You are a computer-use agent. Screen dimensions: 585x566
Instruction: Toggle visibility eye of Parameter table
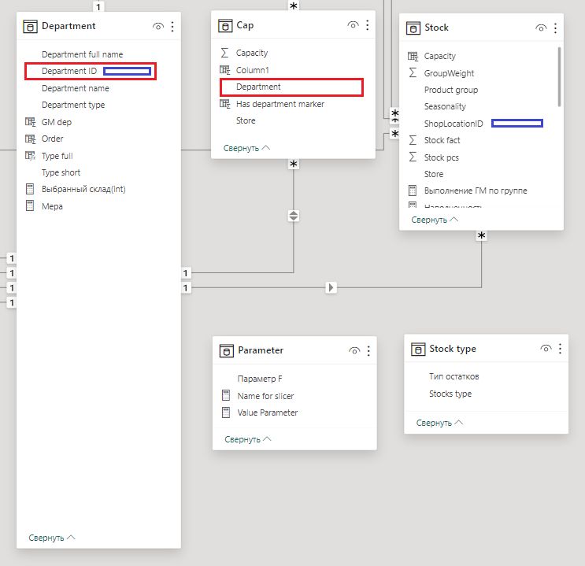click(354, 351)
